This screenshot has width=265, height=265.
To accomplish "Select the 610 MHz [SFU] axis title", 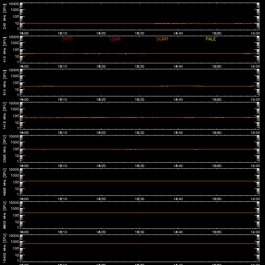I will pos(5,82).
